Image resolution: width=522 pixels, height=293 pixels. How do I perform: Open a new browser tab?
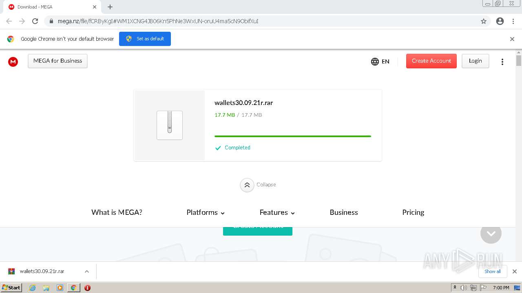[110, 7]
